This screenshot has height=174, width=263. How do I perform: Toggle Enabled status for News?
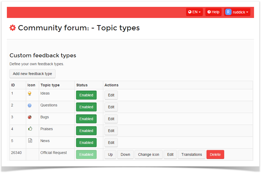pos(86,143)
